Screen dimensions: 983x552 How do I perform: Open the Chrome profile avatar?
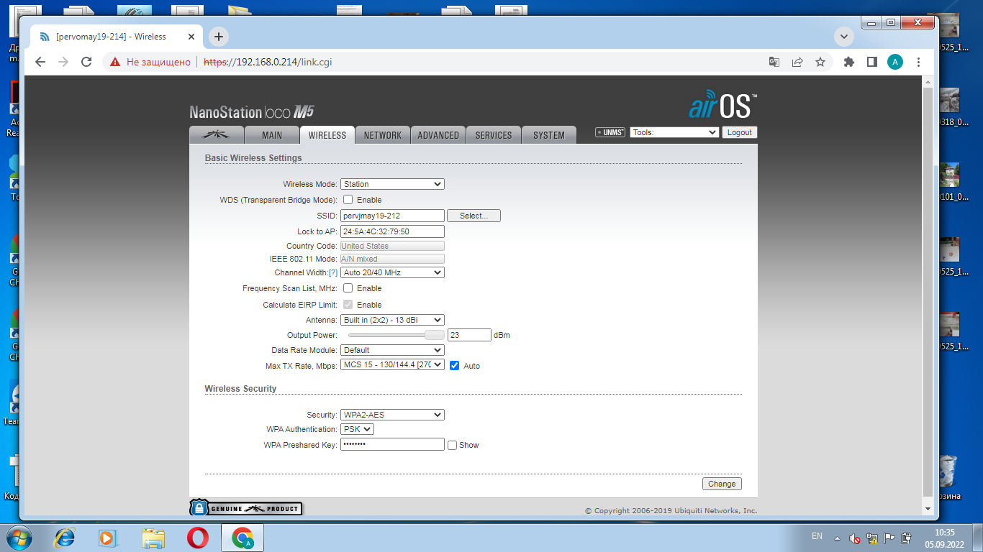(x=895, y=62)
